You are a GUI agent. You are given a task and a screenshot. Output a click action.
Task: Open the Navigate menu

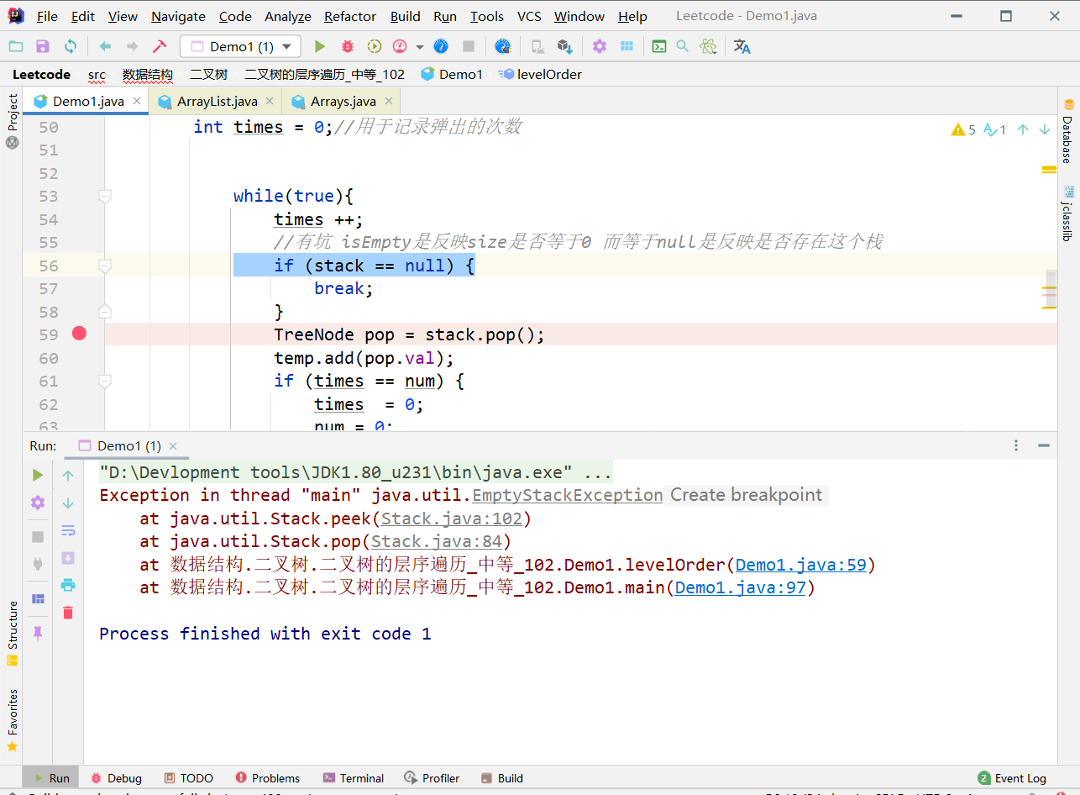pyautogui.click(x=177, y=15)
